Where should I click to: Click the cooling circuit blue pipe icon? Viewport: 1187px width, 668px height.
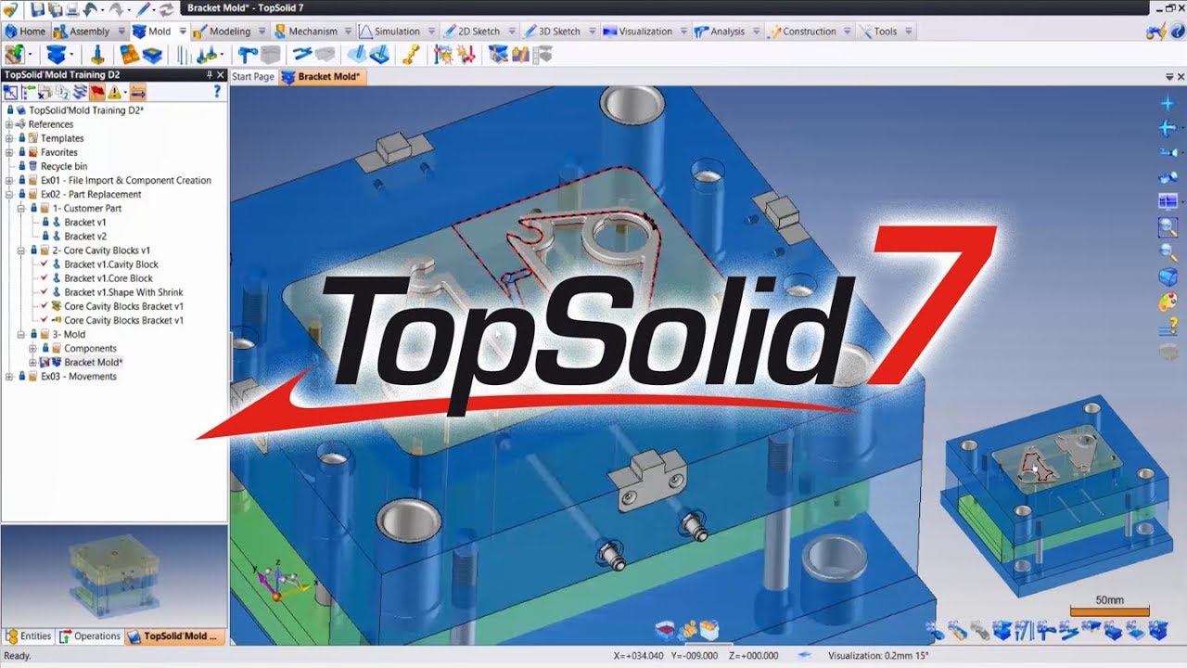[301, 55]
